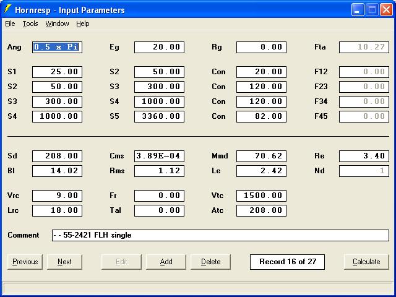The image size is (396, 297).
Task: Click the S4 field in the F34 row
Action: [x=159, y=101]
